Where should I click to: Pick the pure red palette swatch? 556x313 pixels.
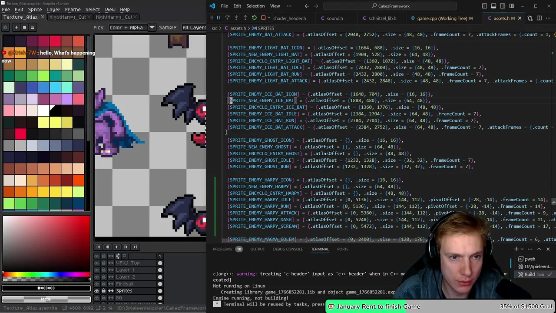point(20,134)
